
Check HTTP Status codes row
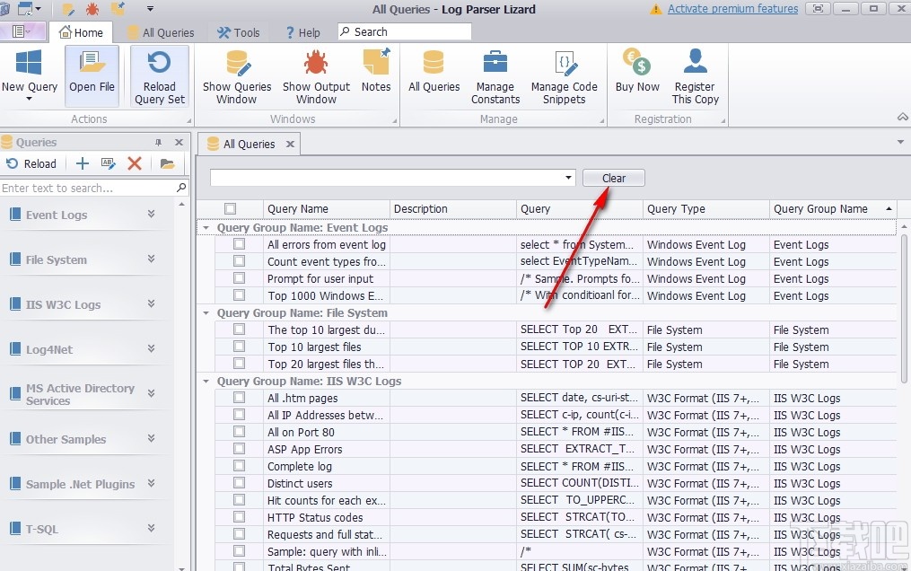pyautogui.click(x=239, y=516)
